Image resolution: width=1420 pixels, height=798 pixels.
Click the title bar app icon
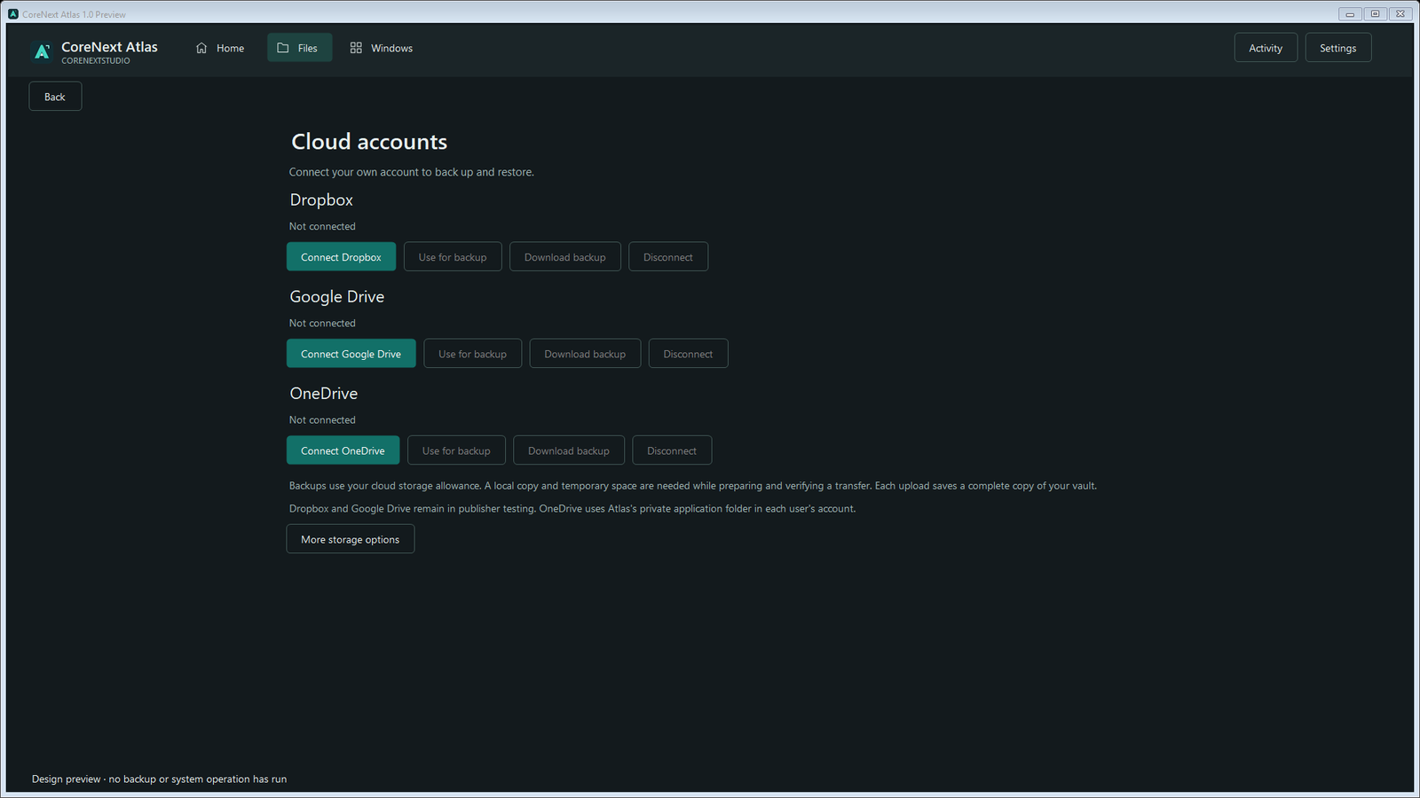13,14
